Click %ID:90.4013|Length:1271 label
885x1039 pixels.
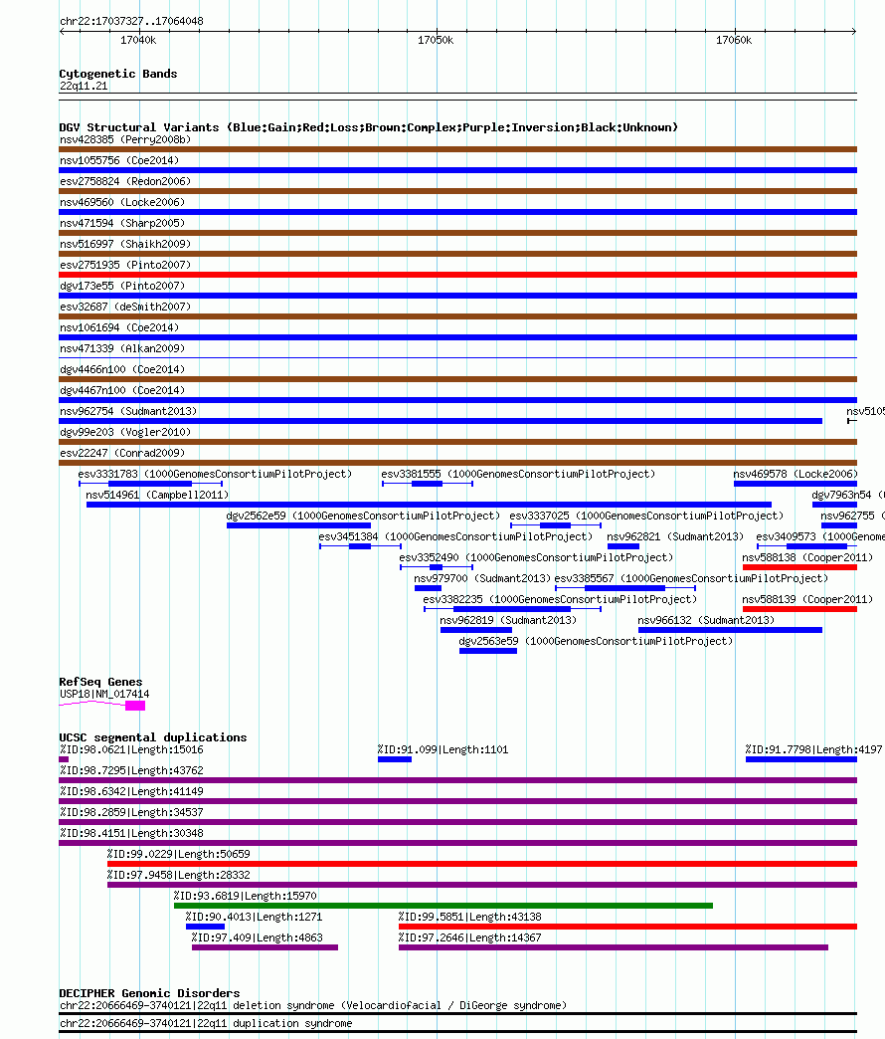255,917
